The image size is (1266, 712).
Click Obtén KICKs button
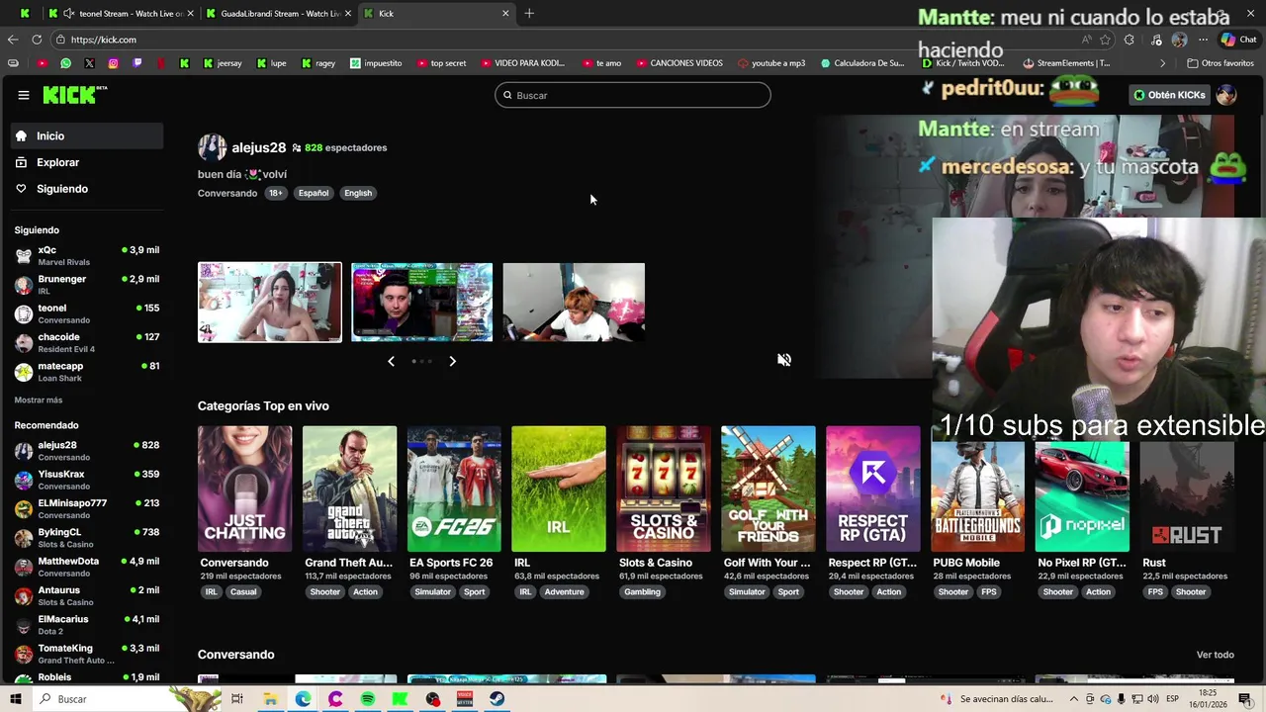[1170, 95]
